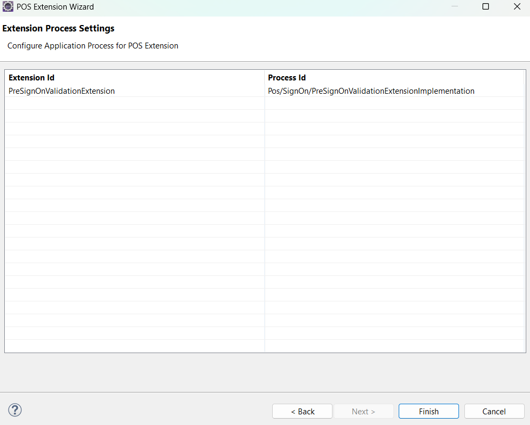
Task: Click the last empty row in the table
Action: pos(133,346)
